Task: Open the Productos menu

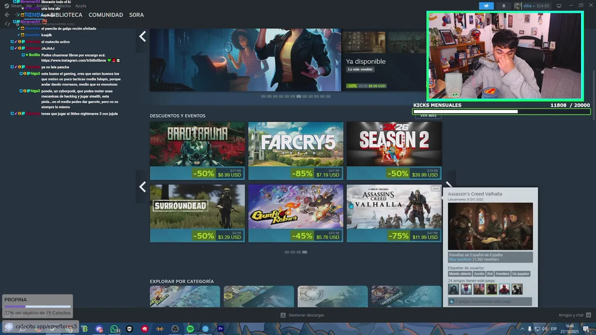Action: 62,6
